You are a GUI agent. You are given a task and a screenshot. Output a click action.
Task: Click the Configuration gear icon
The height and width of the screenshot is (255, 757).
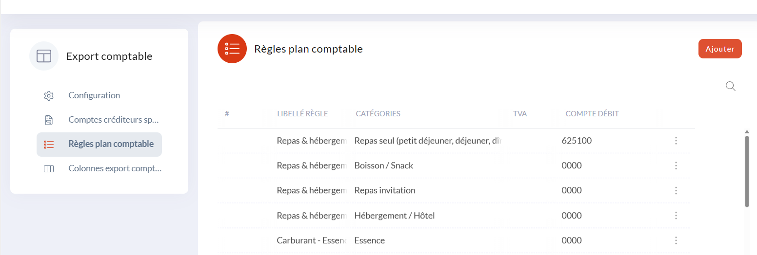tap(49, 95)
